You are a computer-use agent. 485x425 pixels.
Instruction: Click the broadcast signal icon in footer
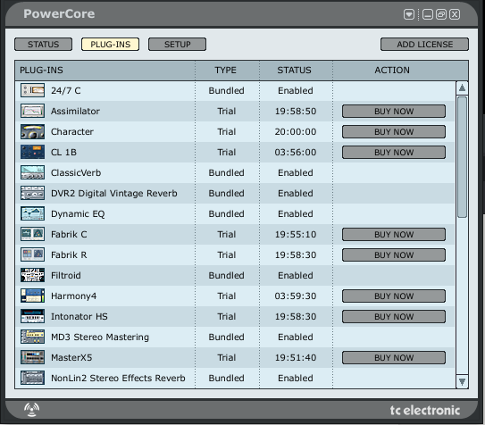point(31,410)
